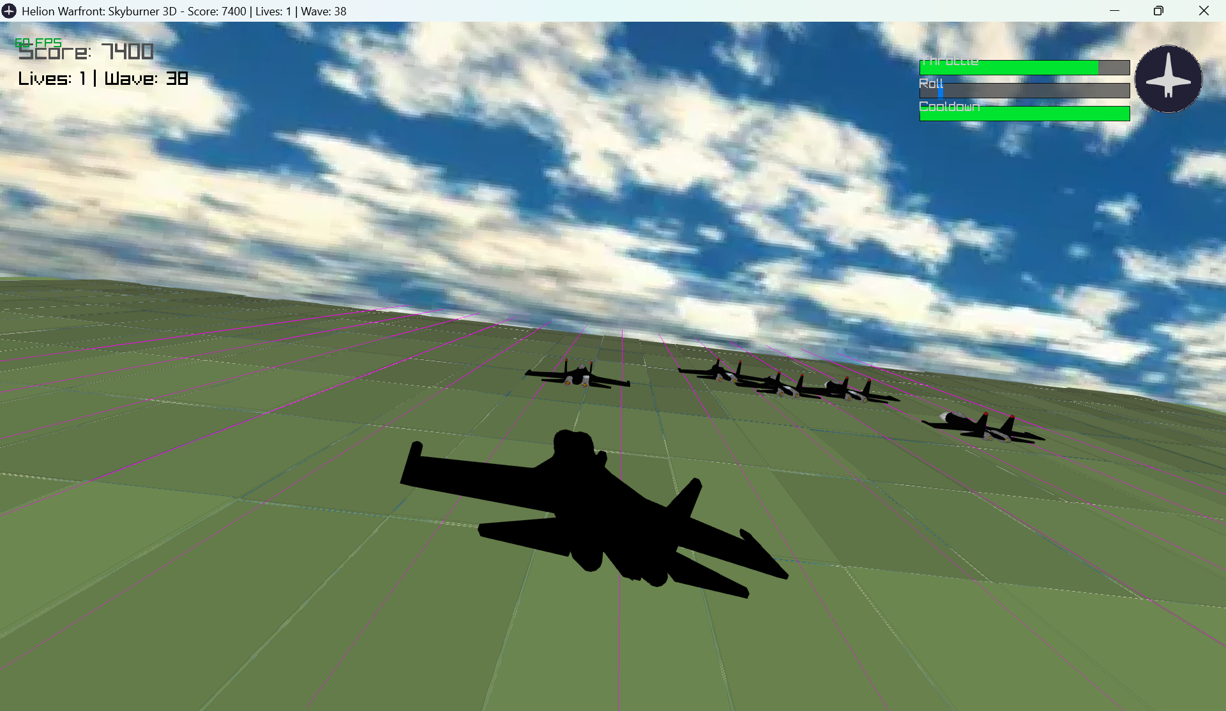Image resolution: width=1226 pixels, height=711 pixels.
Task: Click the Lives counter text
Action: [51, 79]
